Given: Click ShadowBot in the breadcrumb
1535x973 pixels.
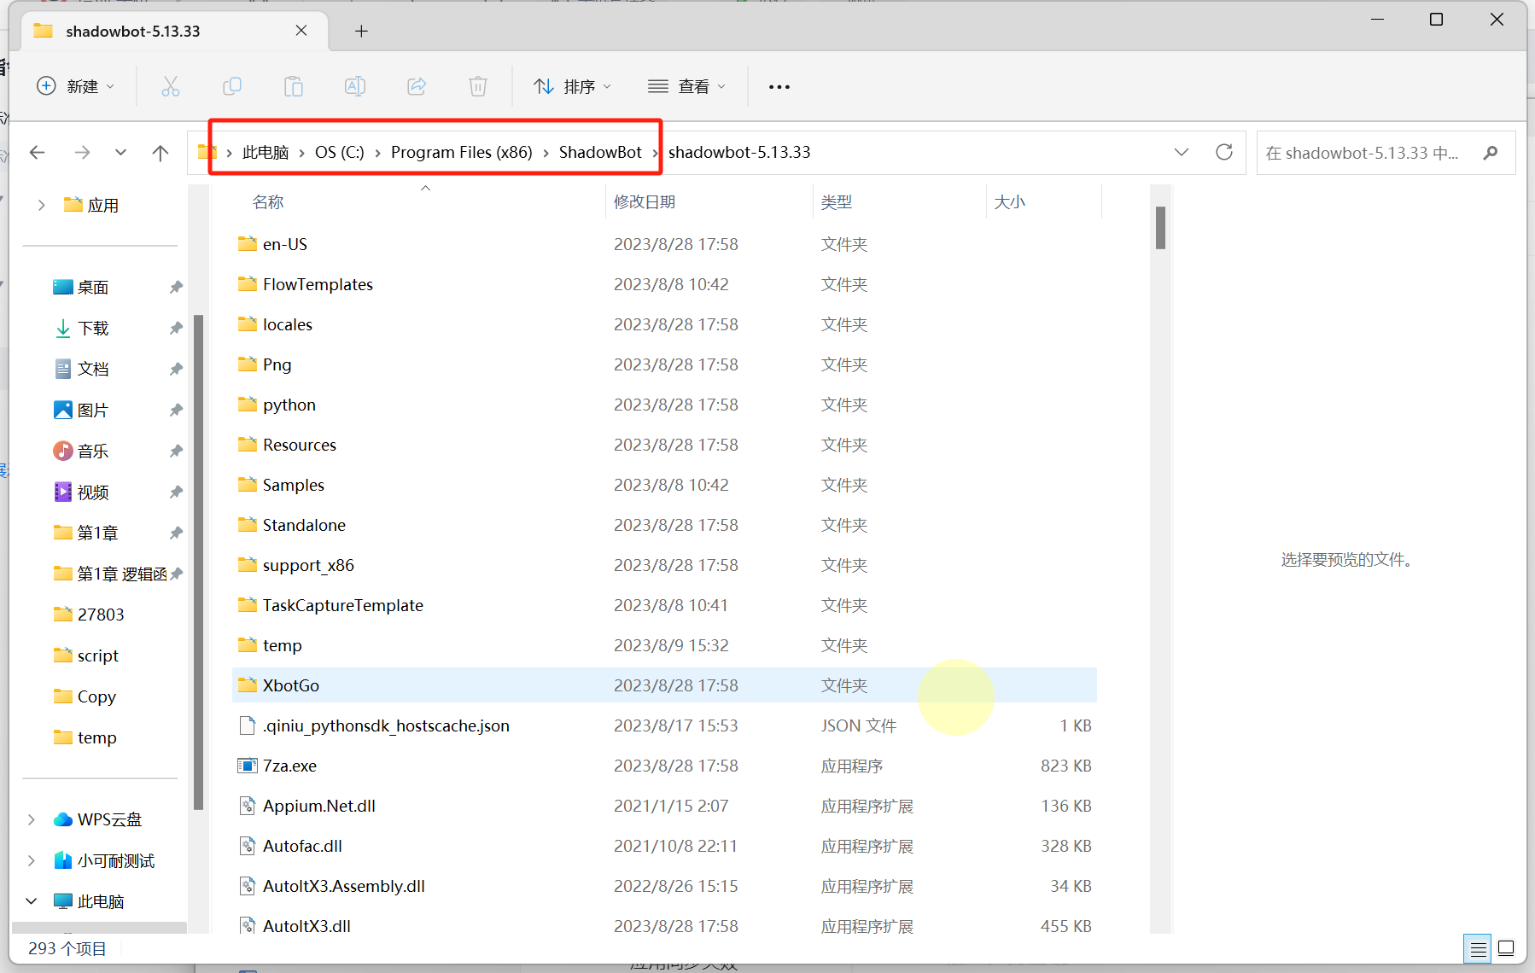Looking at the screenshot, I should (x=600, y=152).
